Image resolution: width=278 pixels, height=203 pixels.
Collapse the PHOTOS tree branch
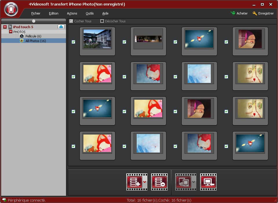pyautogui.click(x=11, y=32)
